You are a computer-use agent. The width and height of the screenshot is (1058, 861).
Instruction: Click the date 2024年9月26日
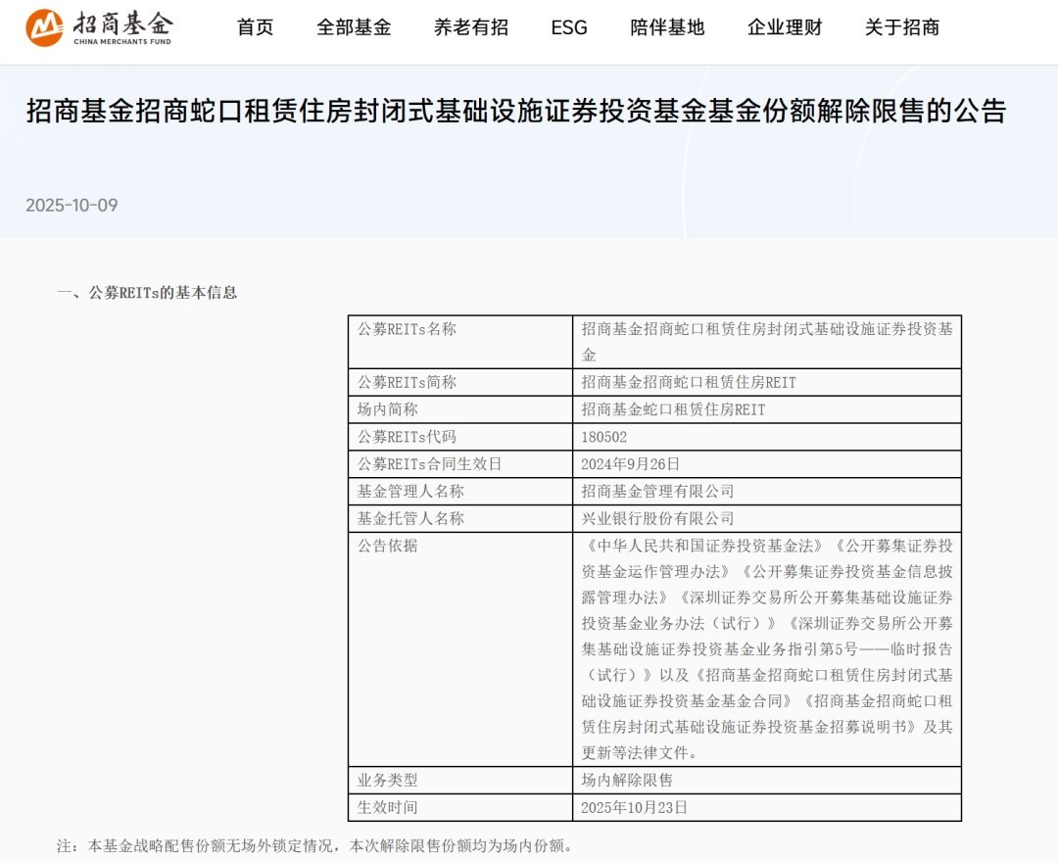point(630,464)
